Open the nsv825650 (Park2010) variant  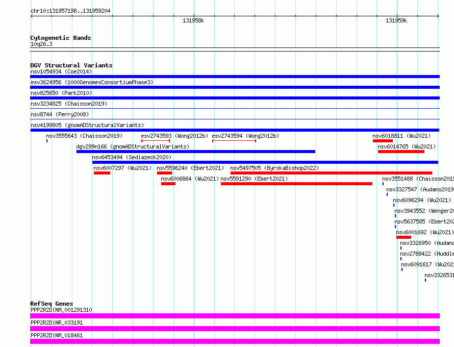pyautogui.click(x=61, y=93)
